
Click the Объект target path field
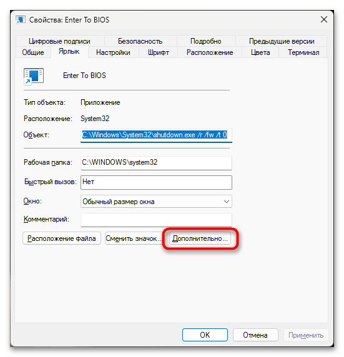coord(156,135)
